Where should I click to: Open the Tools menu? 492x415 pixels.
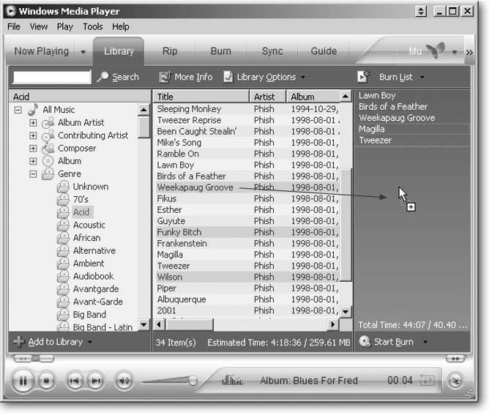click(x=93, y=26)
